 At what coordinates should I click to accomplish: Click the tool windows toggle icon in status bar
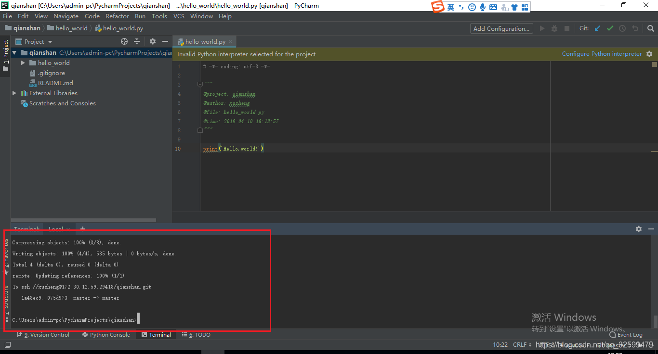pyautogui.click(x=8, y=345)
